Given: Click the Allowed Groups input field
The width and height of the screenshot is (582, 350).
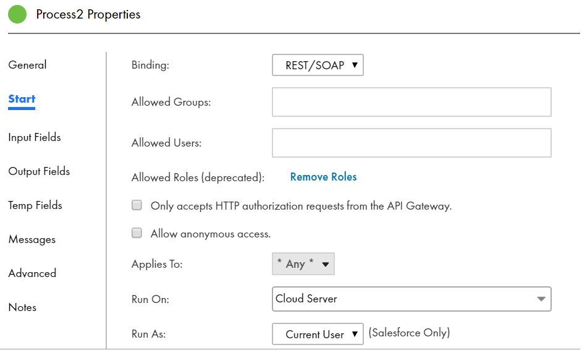Looking at the screenshot, I should pos(411,102).
